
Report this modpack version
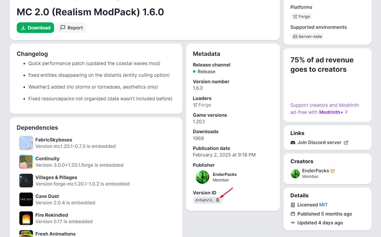[71, 28]
